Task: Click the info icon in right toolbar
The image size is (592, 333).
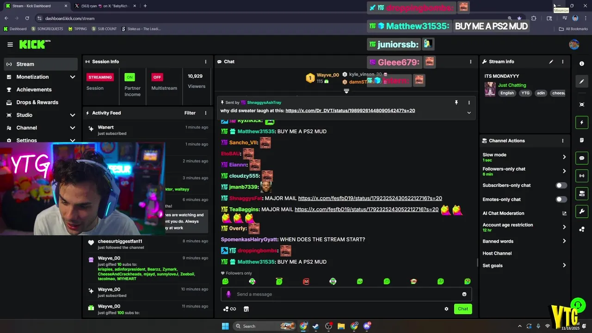Action: (x=582, y=64)
